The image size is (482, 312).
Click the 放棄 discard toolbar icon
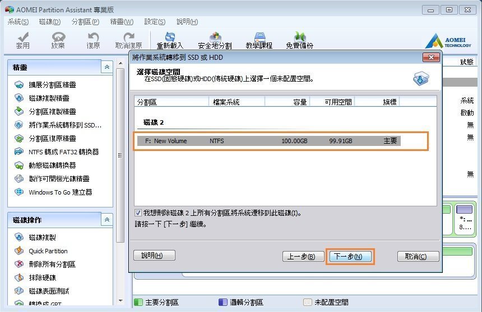pyautogui.click(x=58, y=37)
